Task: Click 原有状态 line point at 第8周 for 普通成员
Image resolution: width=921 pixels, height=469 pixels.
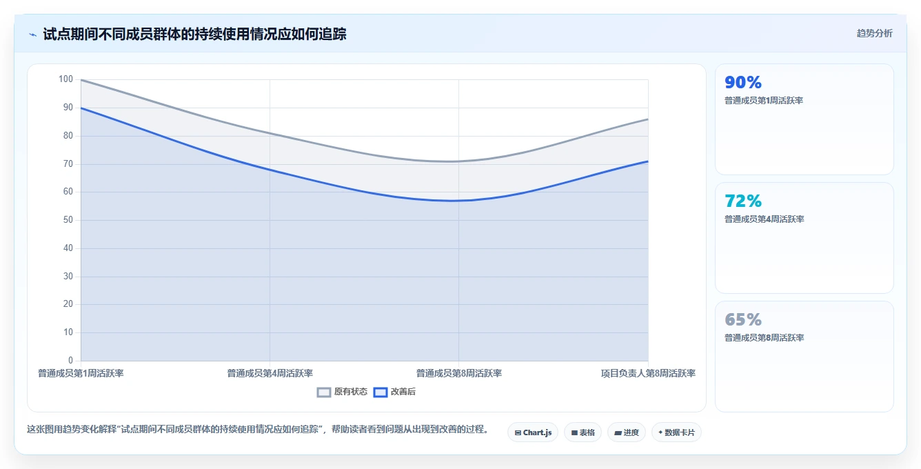Action: click(x=458, y=161)
